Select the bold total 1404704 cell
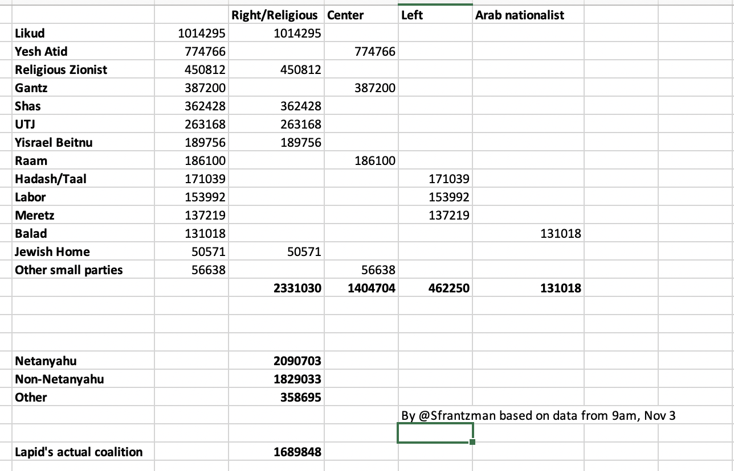 (372, 288)
